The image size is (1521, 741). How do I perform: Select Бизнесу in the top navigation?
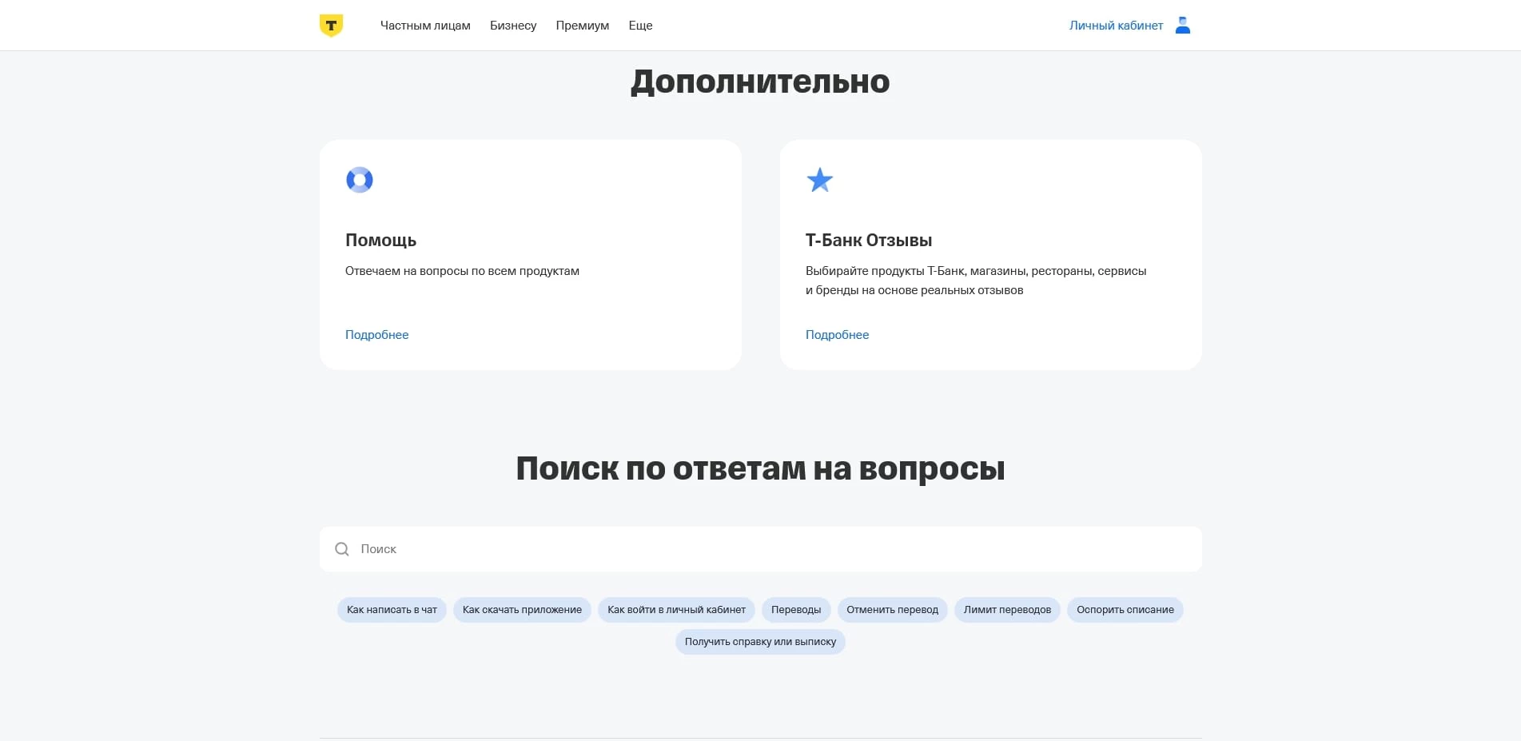coord(513,25)
